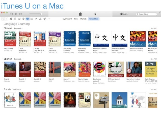Open the French 1 MS course cover
Viewport: 161px width, 120px height.
(x=10, y=100)
